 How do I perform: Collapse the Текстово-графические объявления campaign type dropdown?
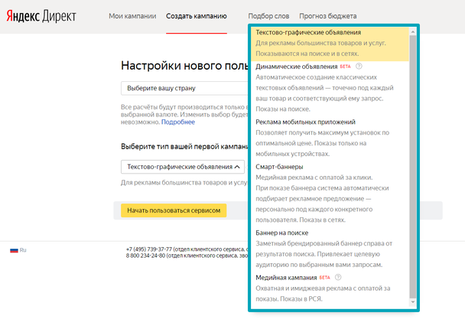(183, 167)
